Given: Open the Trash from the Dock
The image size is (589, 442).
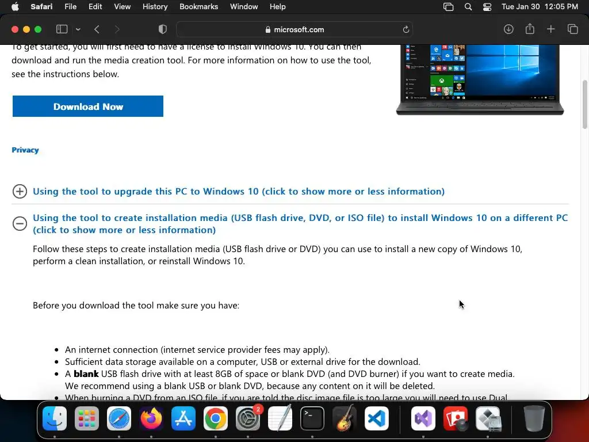Looking at the screenshot, I should [534, 418].
